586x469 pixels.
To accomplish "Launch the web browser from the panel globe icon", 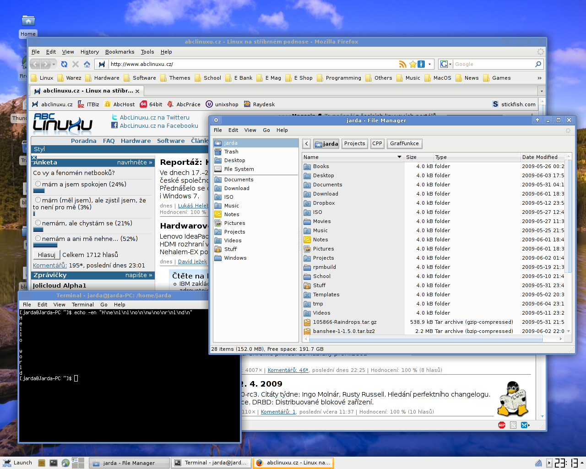I will point(65,463).
